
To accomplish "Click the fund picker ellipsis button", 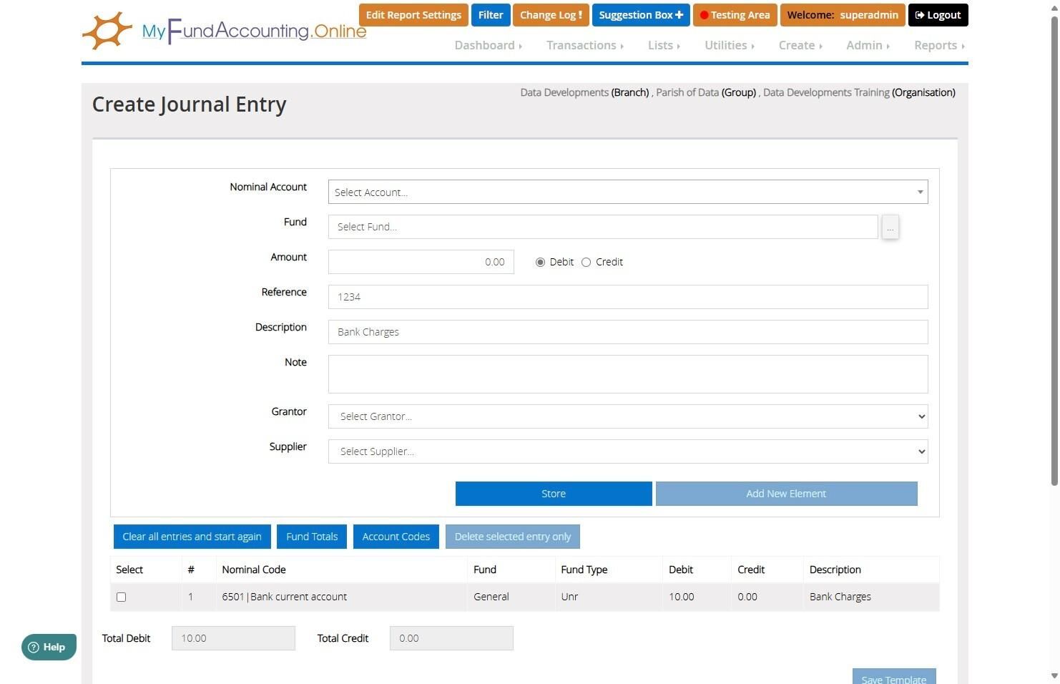I will [890, 227].
